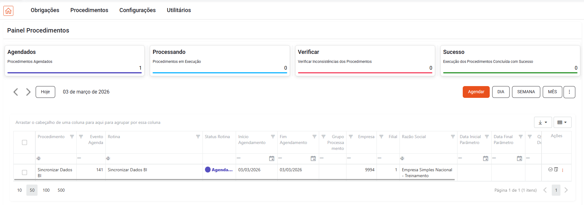This screenshot has height=205, width=584.
Task: Click the red three-dot row actions icon
Action: [x=563, y=170]
